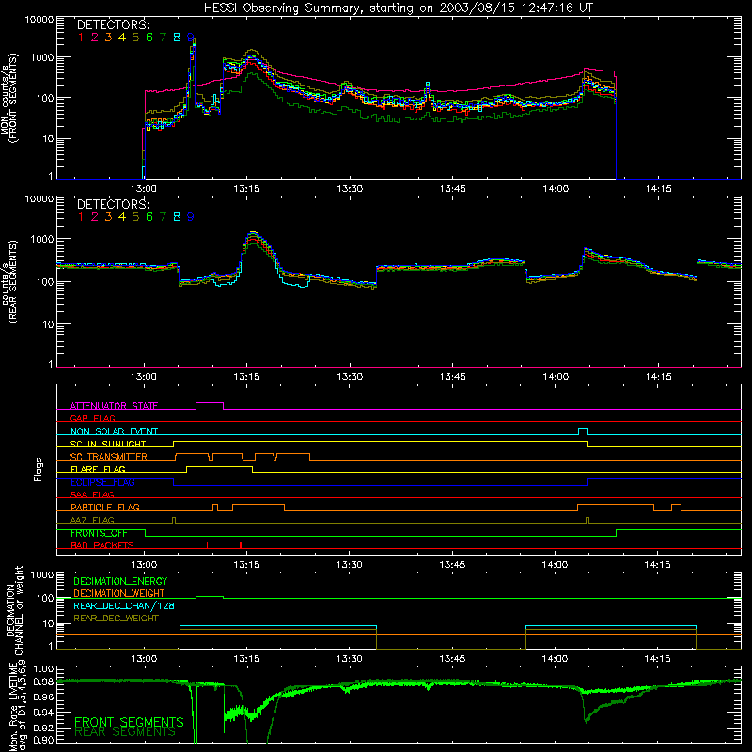
Task: Click the counts/s rear segments axis label
Action: coord(8,282)
